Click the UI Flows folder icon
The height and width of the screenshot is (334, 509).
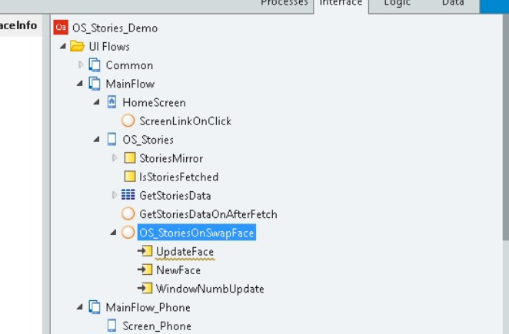tap(77, 47)
